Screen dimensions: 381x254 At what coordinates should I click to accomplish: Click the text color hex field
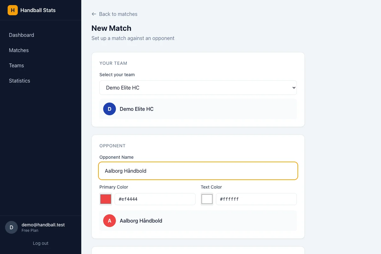[x=256, y=199]
